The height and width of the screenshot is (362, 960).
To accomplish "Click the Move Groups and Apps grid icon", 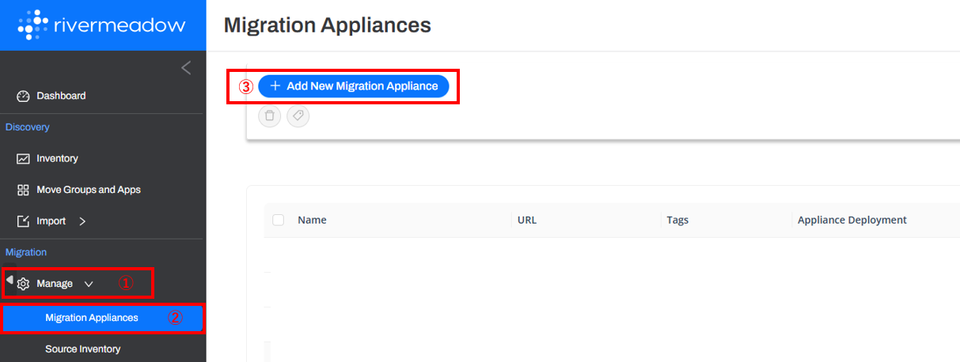I will (x=23, y=190).
